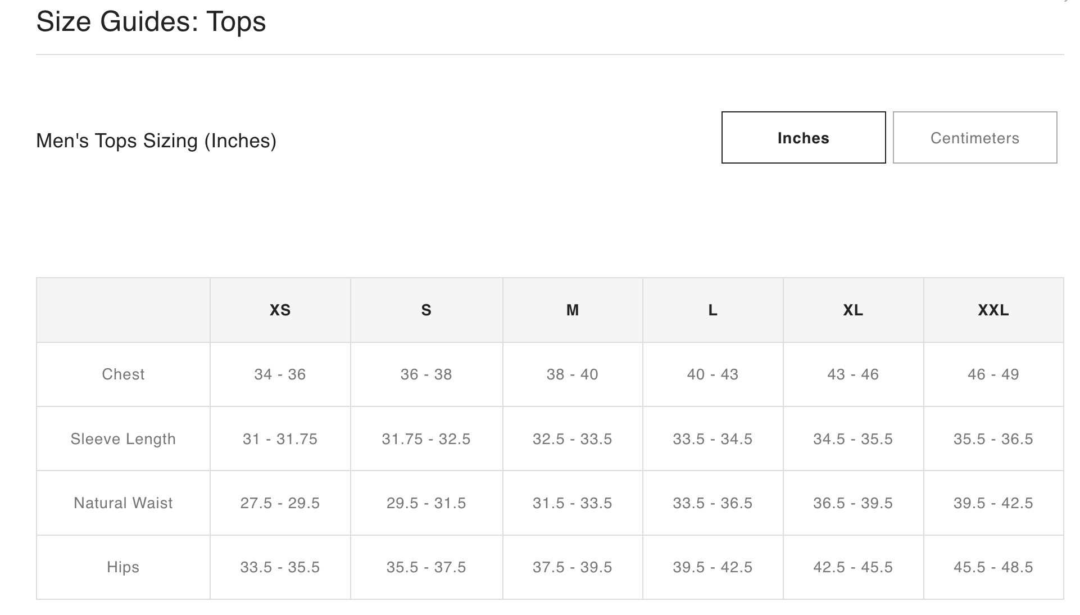Click the Natural Waist row label
Screen dimensions: 1080x615
123,503
